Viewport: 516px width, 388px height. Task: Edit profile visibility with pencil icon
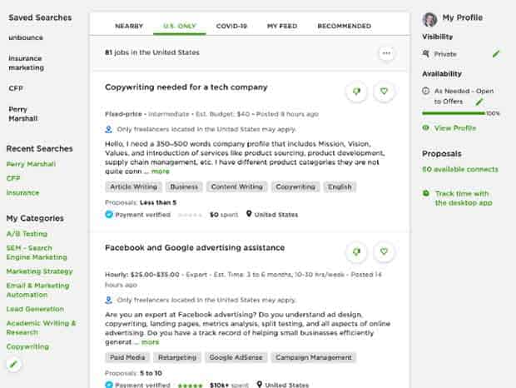496,53
